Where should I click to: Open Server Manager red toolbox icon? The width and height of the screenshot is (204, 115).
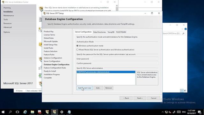tap(40, 112)
